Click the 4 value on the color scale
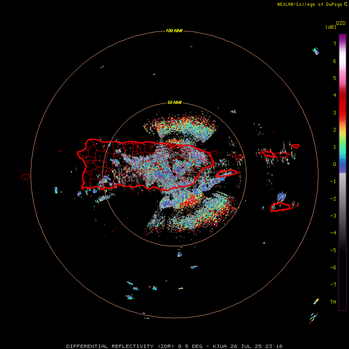This screenshot has width=349, height=349. coord(335,95)
